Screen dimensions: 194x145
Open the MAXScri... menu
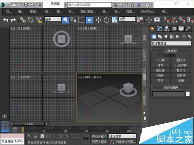coord(148,12)
